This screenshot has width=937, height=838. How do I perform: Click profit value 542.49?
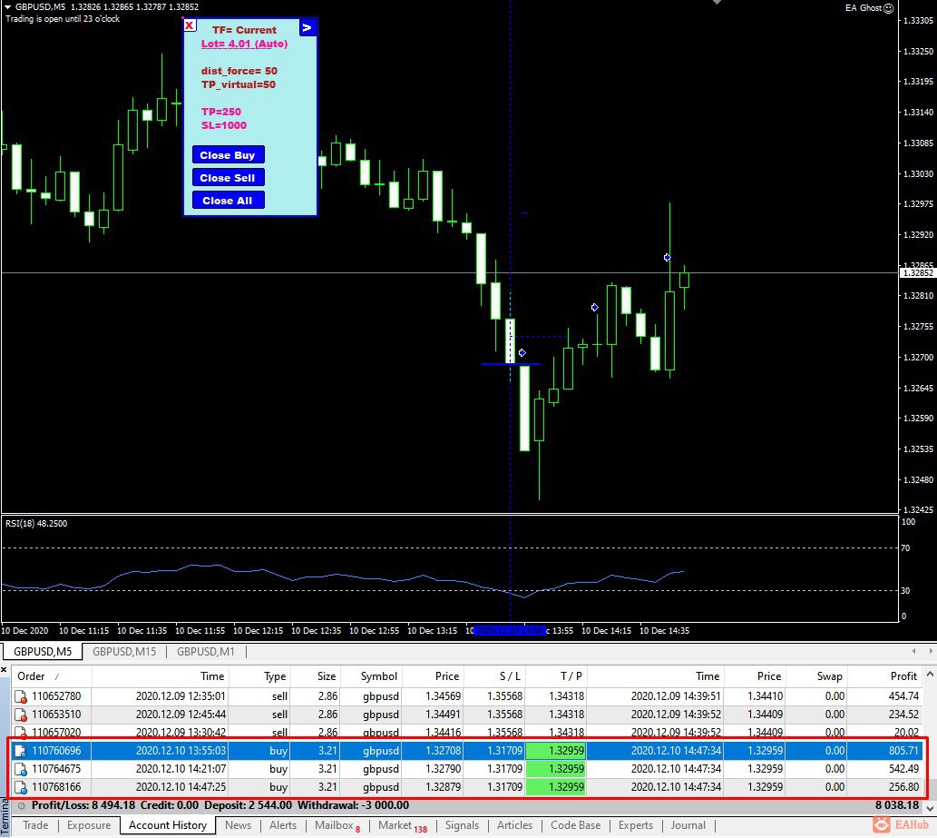pos(903,769)
